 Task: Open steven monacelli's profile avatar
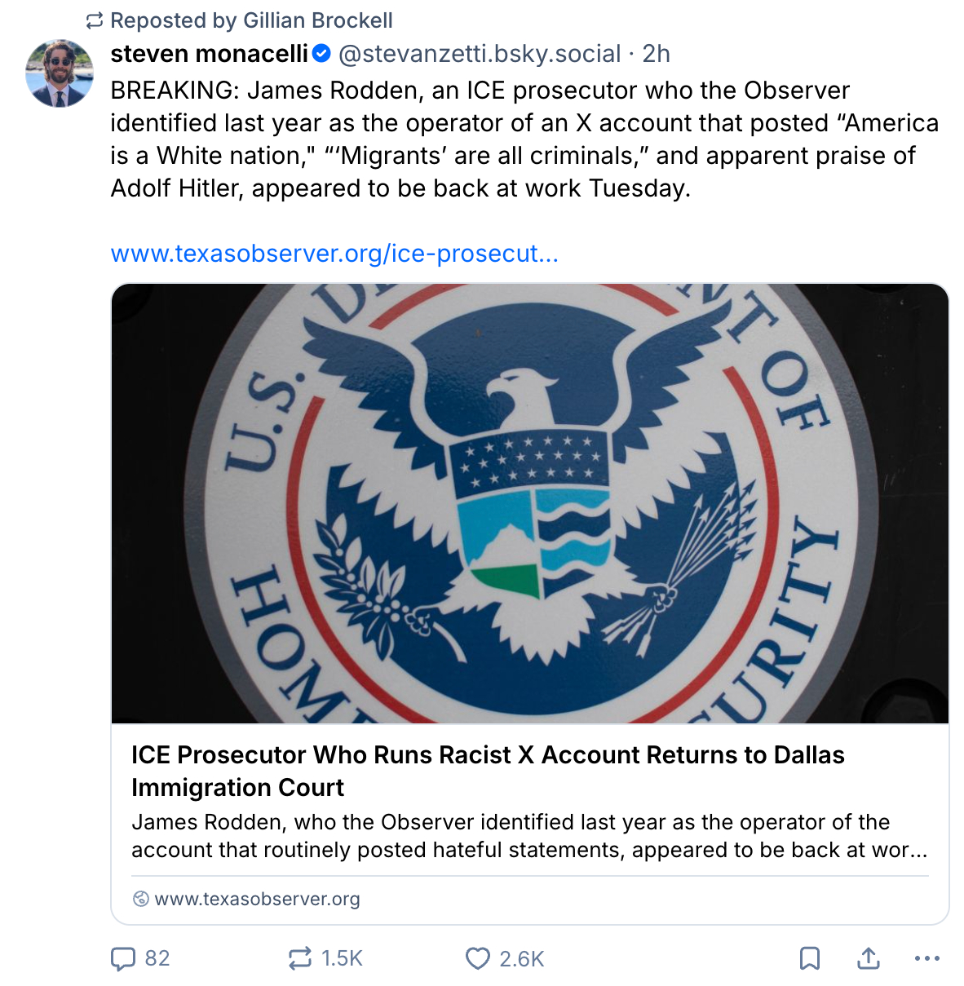60,73
